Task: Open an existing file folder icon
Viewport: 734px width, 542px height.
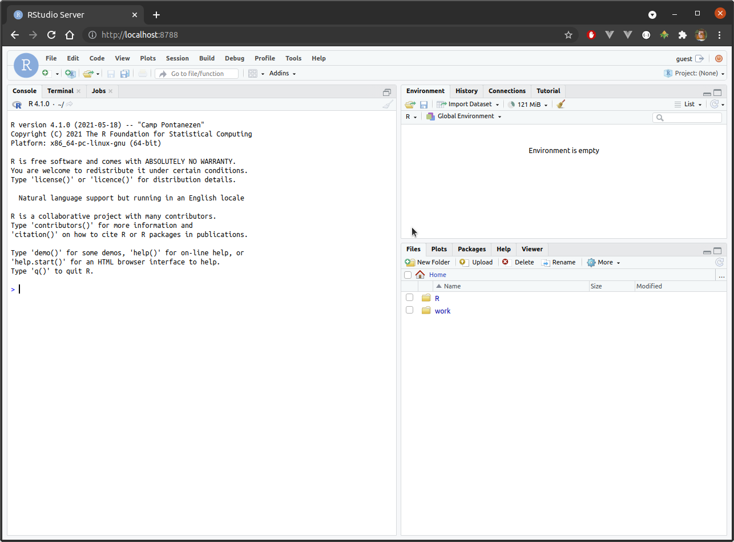Action: click(x=88, y=73)
